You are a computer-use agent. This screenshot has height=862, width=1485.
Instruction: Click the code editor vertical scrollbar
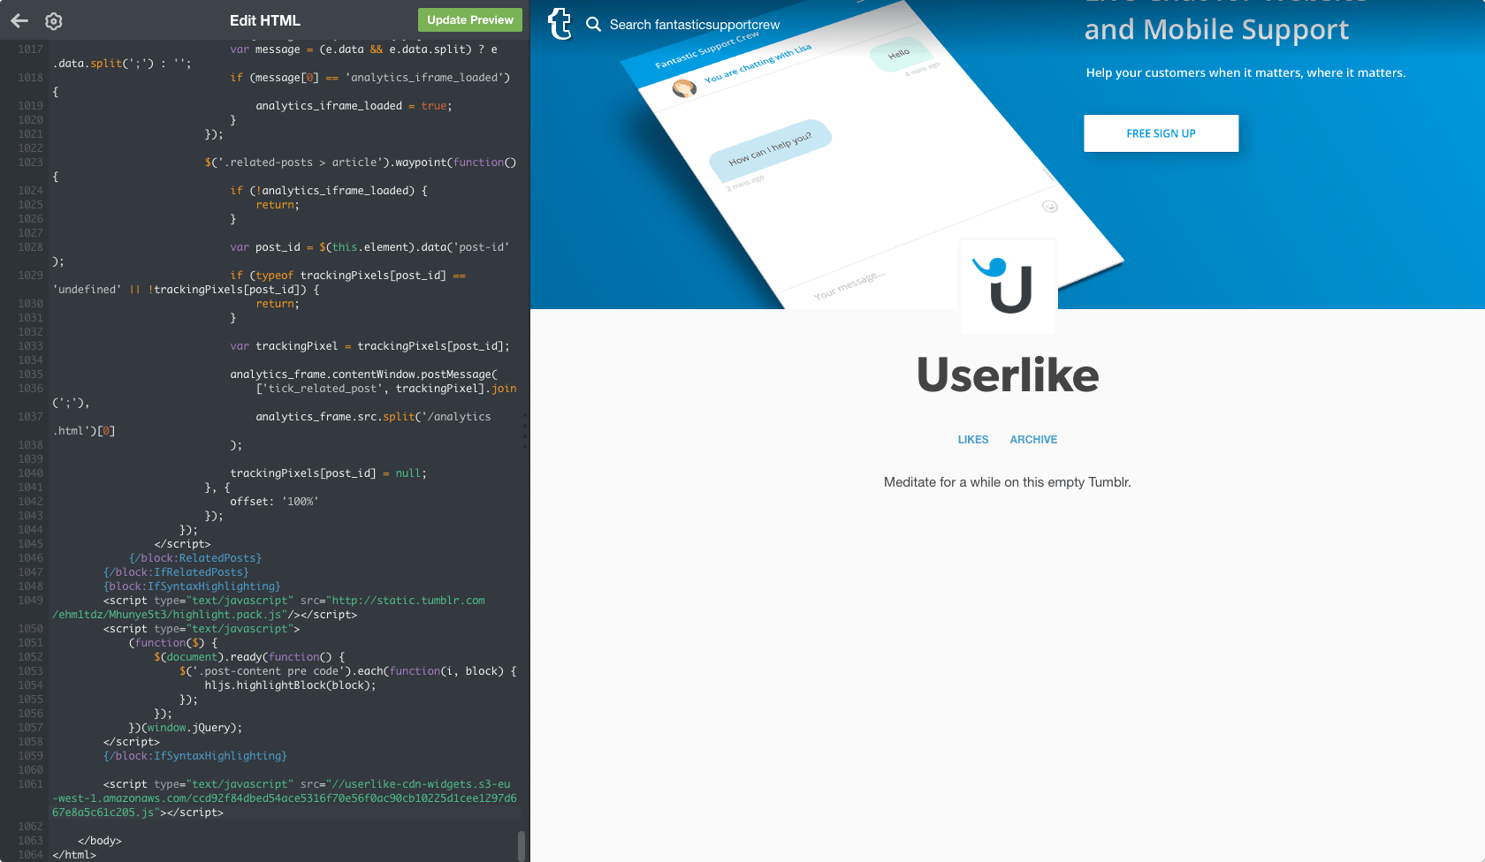pos(522,845)
